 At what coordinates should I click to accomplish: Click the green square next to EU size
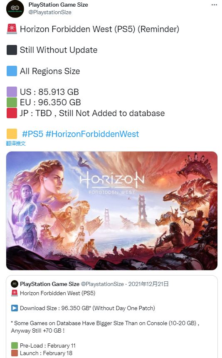click(12, 102)
